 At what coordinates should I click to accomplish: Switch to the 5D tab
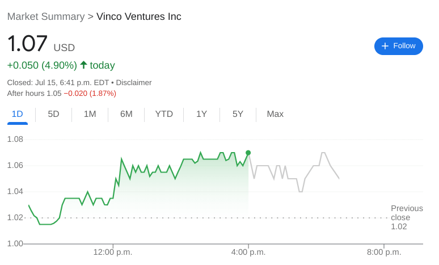[53, 114]
